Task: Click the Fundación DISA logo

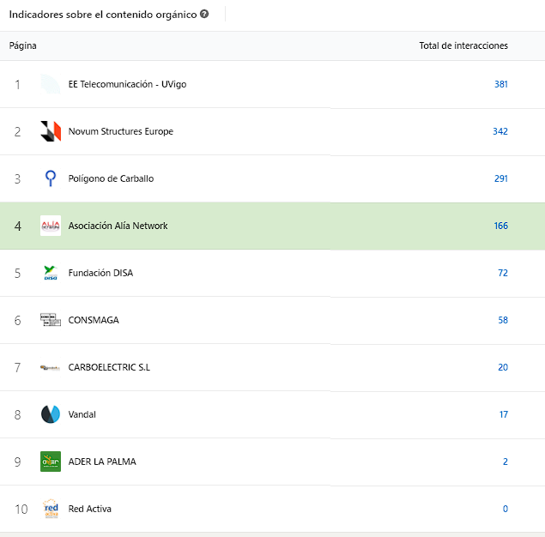Action: coord(51,273)
